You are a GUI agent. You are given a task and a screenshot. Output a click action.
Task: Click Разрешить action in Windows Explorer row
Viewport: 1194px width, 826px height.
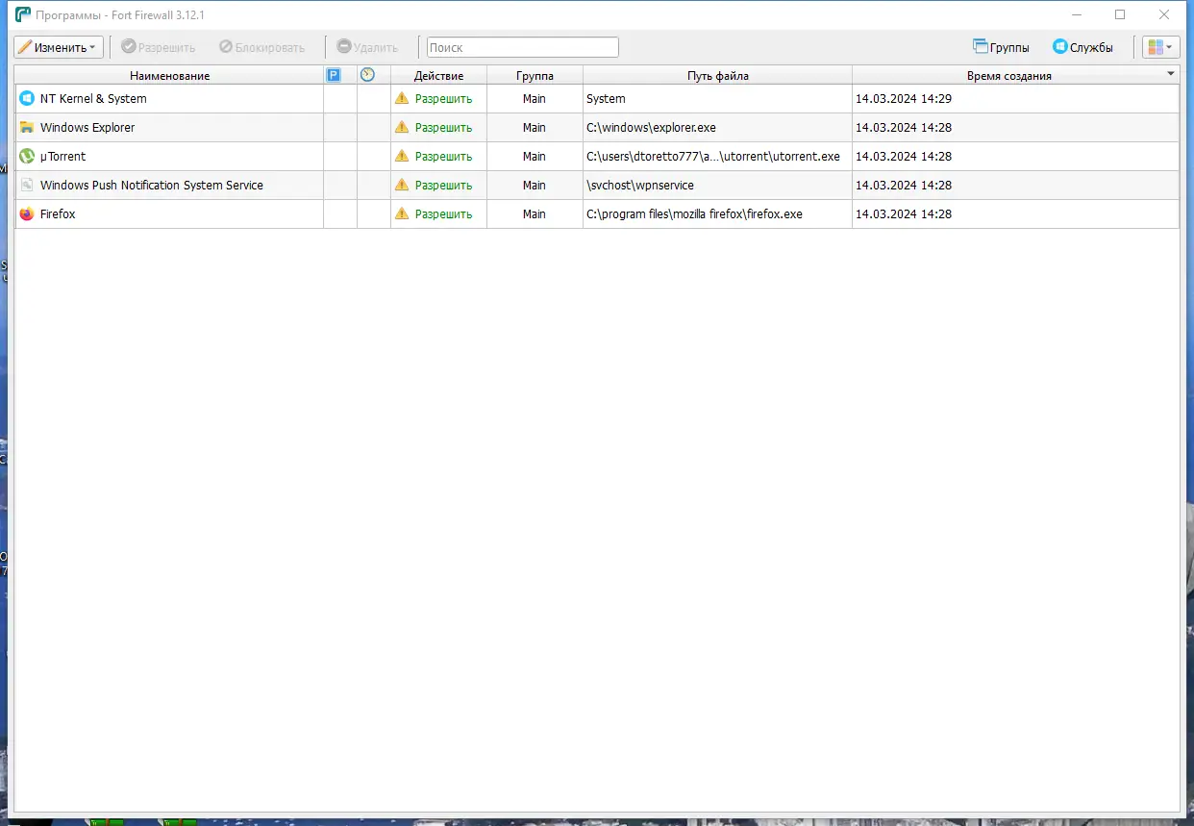pos(443,128)
